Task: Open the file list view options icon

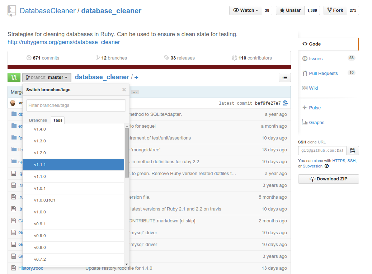Action: 284,77
